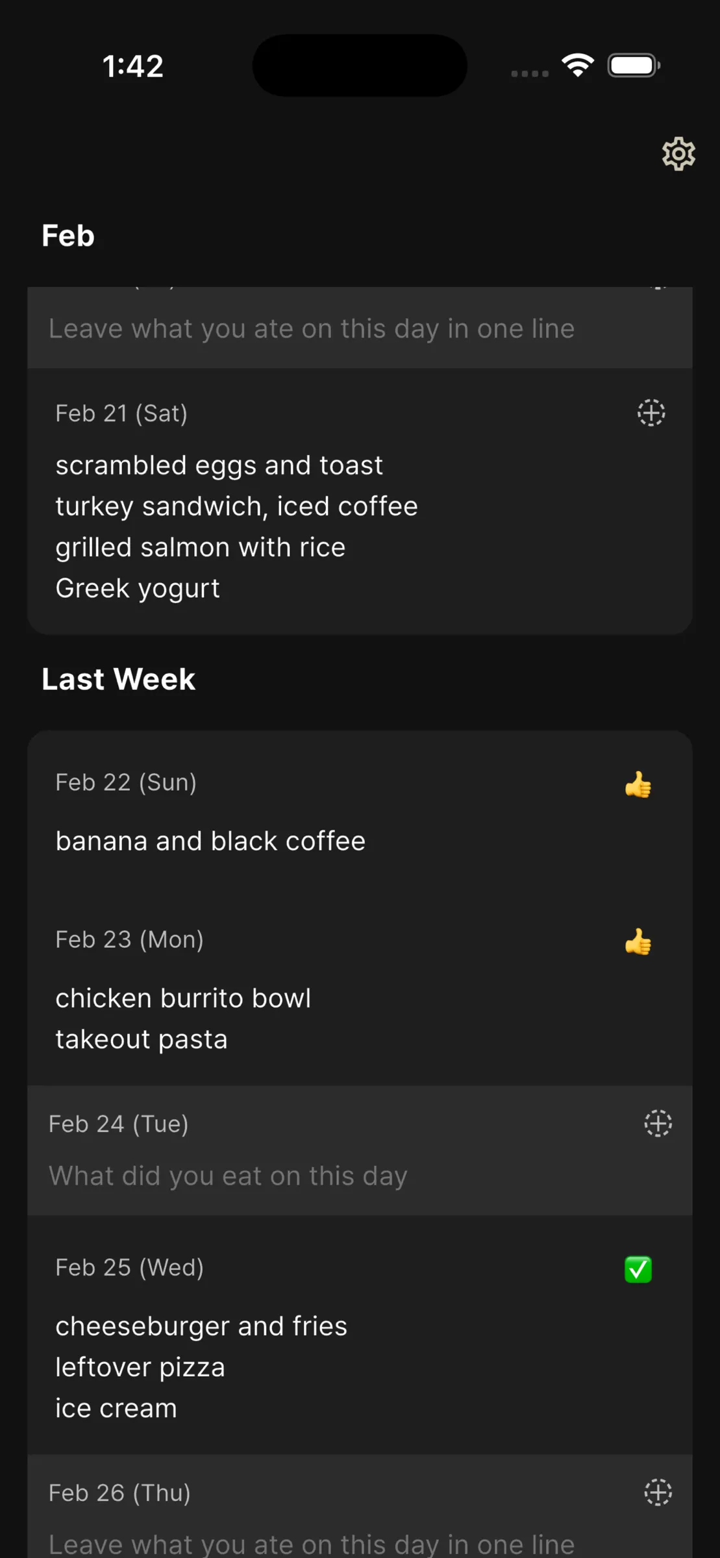This screenshot has height=1558, width=720.
Task: Select the Feb 22 (Sun) date label
Action: [x=126, y=783]
